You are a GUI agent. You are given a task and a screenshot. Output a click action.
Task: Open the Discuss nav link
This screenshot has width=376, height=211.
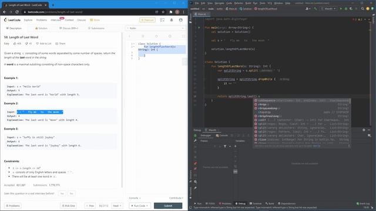(x=82, y=20)
